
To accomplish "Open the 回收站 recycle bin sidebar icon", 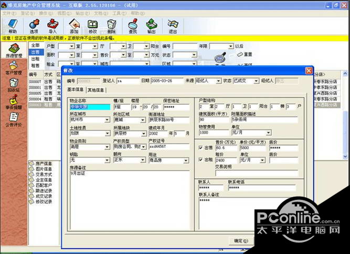I will (x=14, y=85).
